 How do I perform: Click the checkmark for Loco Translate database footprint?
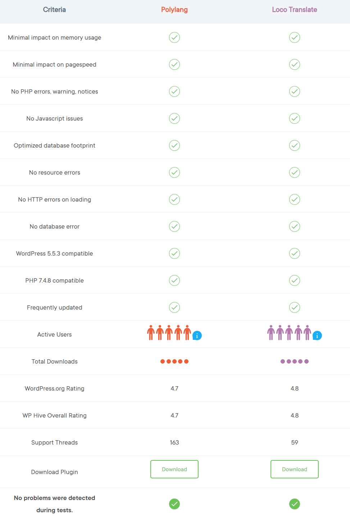(295, 145)
